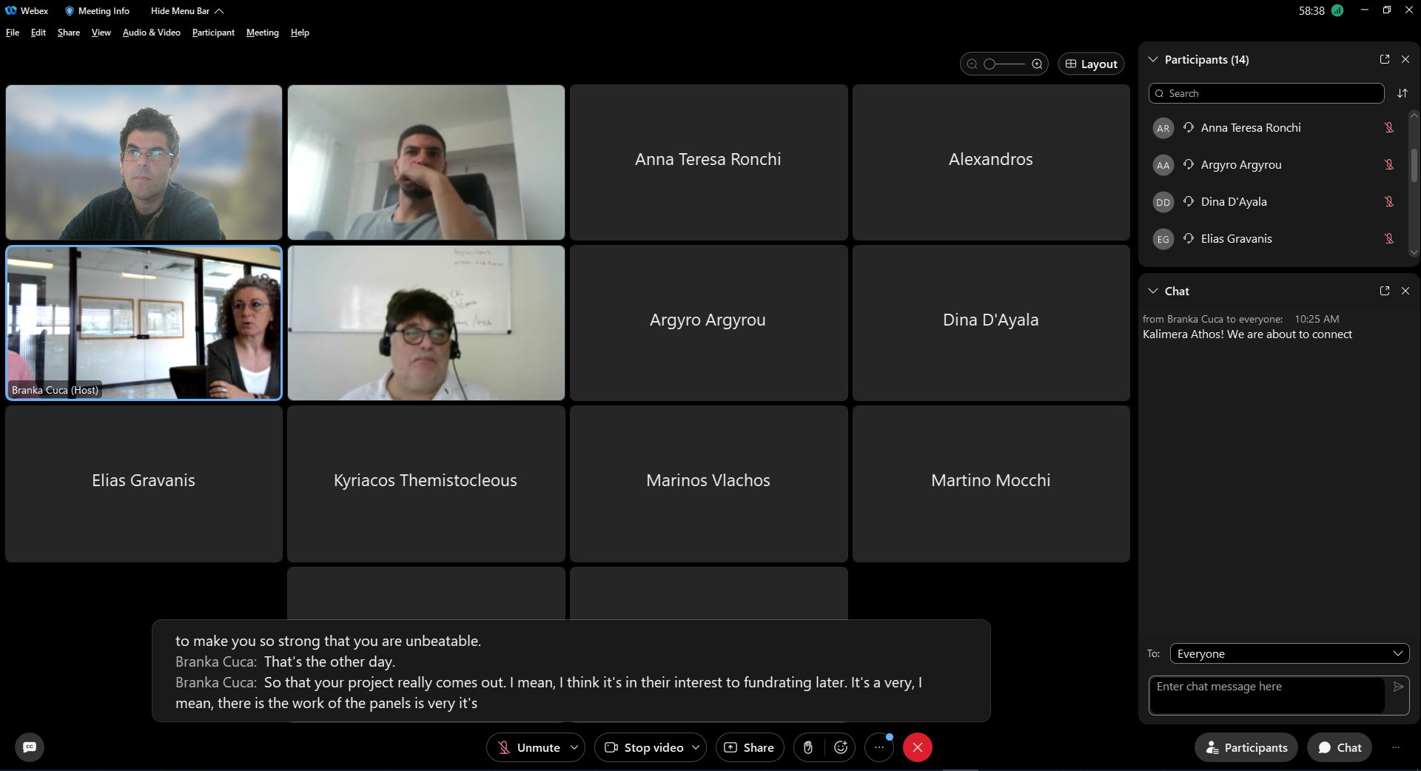Collapse the Chat panel chevron
Image resolution: width=1421 pixels, height=771 pixels.
[1153, 291]
